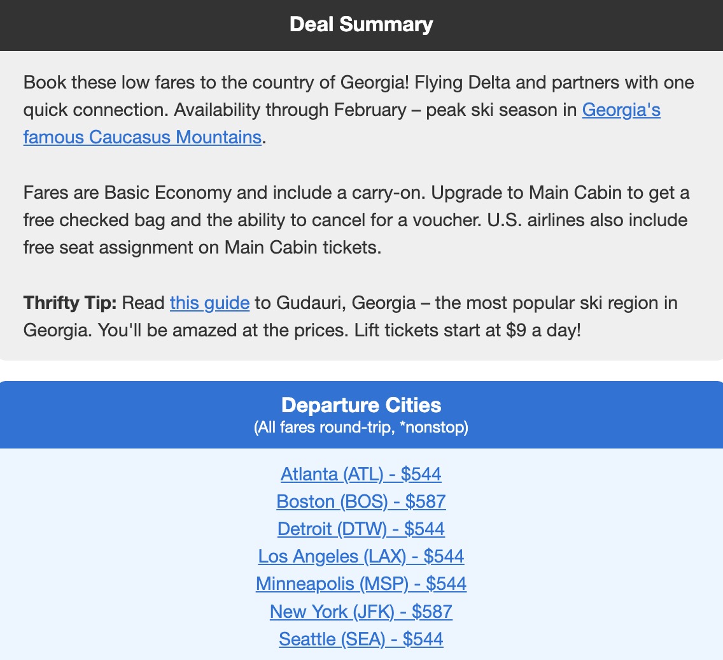Click the 'Departure Cities' heading
This screenshot has width=723, height=660.
coord(361,405)
